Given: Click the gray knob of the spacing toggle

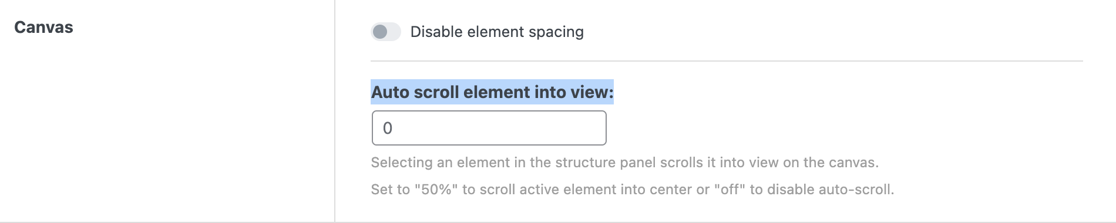Looking at the screenshot, I should tap(380, 32).
